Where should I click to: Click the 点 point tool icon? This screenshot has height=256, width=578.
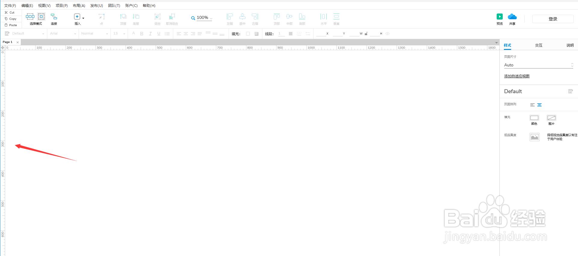(x=102, y=17)
